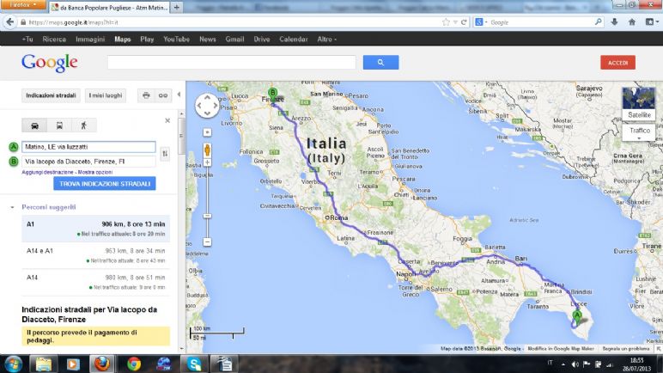This screenshot has height=373, width=663.
Task: Swap start and destination addresses
Action: point(165,154)
